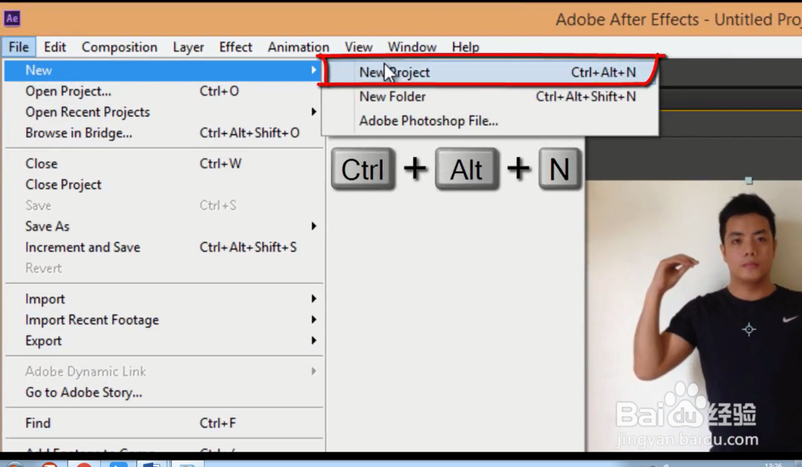Expand the Export submenu

tap(163, 340)
